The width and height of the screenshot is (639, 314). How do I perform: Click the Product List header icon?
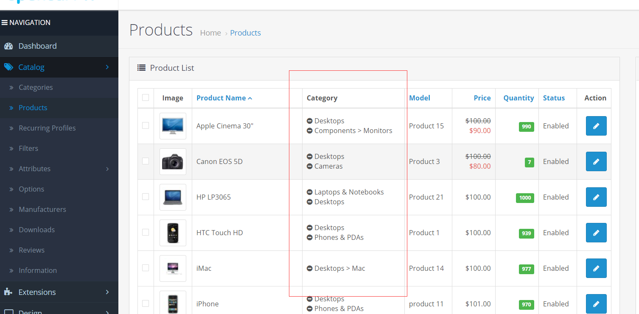141,68
